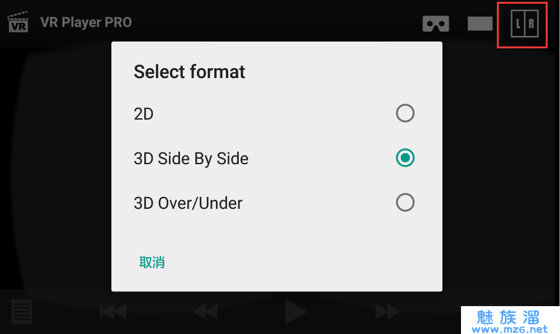This screenshot has width=560, height=334.
Task: Skip to previous track button
Action: click(113, 312)
